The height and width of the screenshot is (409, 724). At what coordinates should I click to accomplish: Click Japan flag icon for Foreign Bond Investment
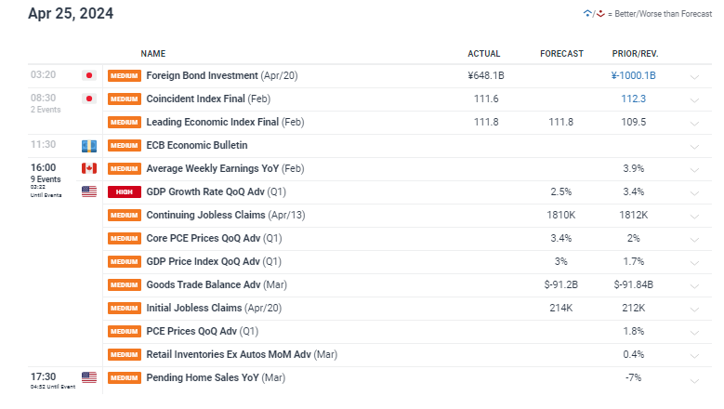tap(89, 75)
